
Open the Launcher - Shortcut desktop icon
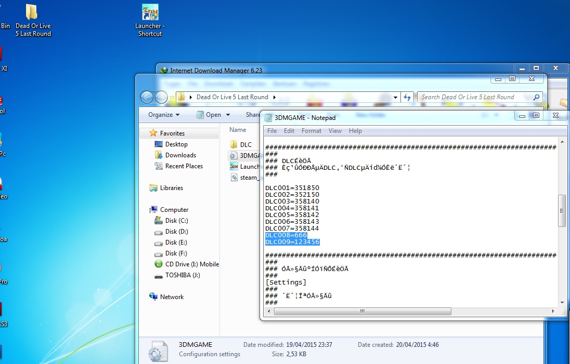(150, 13)
